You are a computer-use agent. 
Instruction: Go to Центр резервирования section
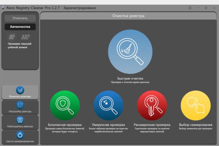point(20,137)
